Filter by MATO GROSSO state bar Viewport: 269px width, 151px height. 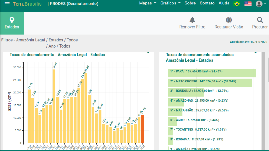tap(210, 83)
